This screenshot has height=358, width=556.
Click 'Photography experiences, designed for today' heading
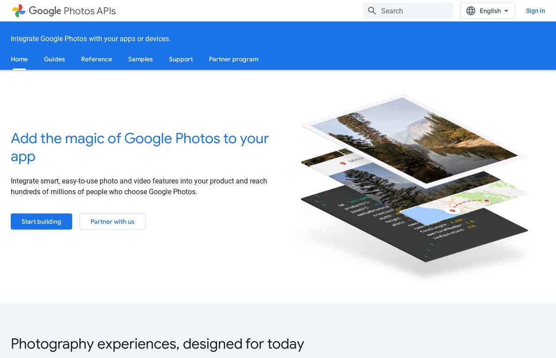[157, 344]
